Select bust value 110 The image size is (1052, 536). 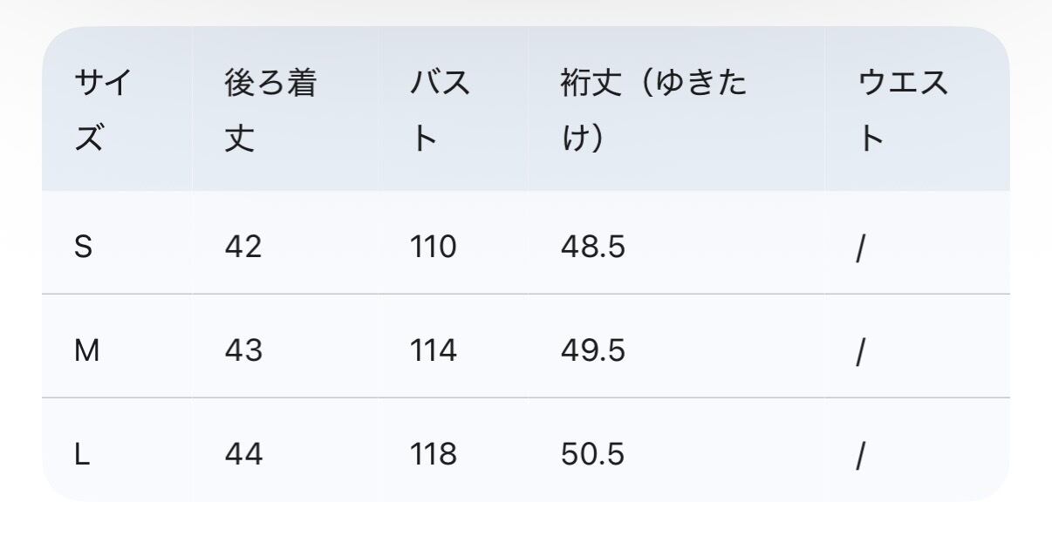434,248
